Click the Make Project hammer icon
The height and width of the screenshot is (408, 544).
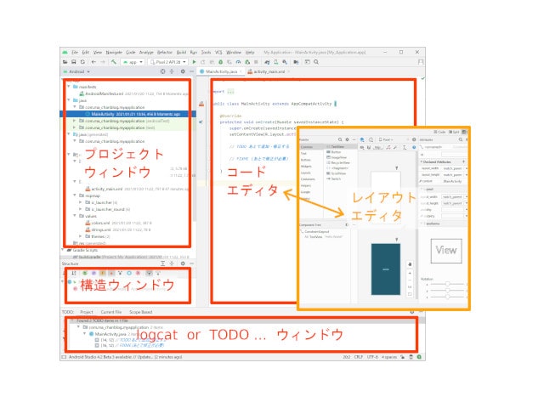tap(113, 62)
